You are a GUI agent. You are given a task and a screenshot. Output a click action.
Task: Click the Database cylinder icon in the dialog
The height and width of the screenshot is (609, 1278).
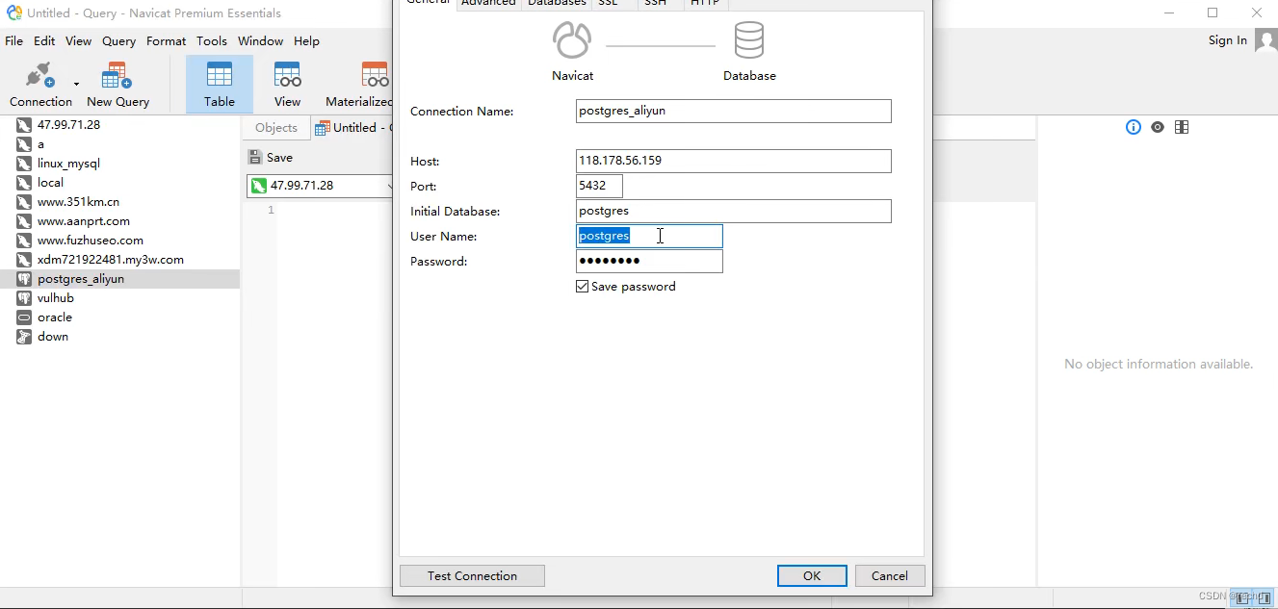coord(748,41)
